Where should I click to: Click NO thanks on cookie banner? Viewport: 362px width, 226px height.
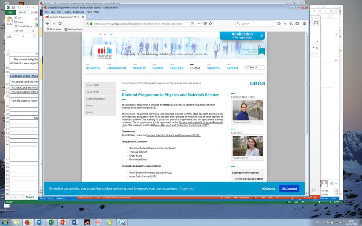[x=268, y=189]
